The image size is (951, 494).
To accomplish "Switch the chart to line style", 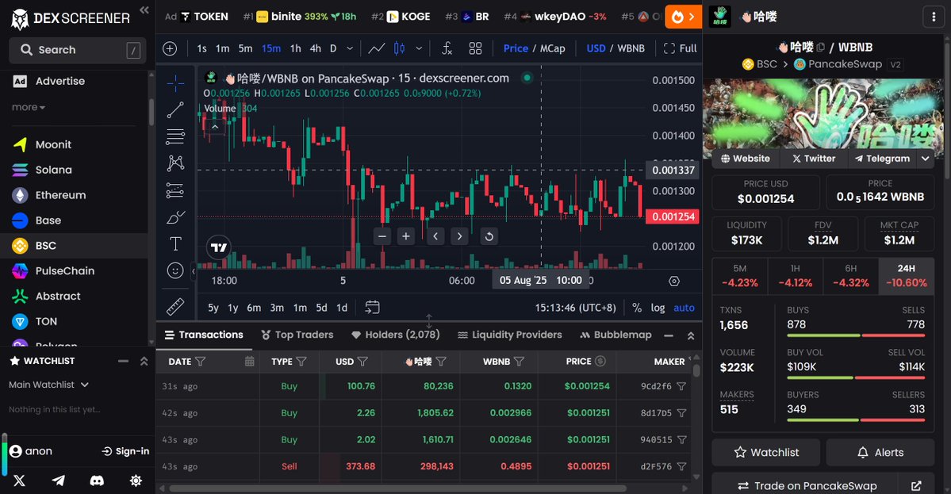I will 377,48.
